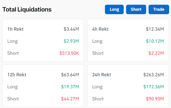Select the red $90.90M short value
Viewport: 171px width, 108px height.
(155, 99)
